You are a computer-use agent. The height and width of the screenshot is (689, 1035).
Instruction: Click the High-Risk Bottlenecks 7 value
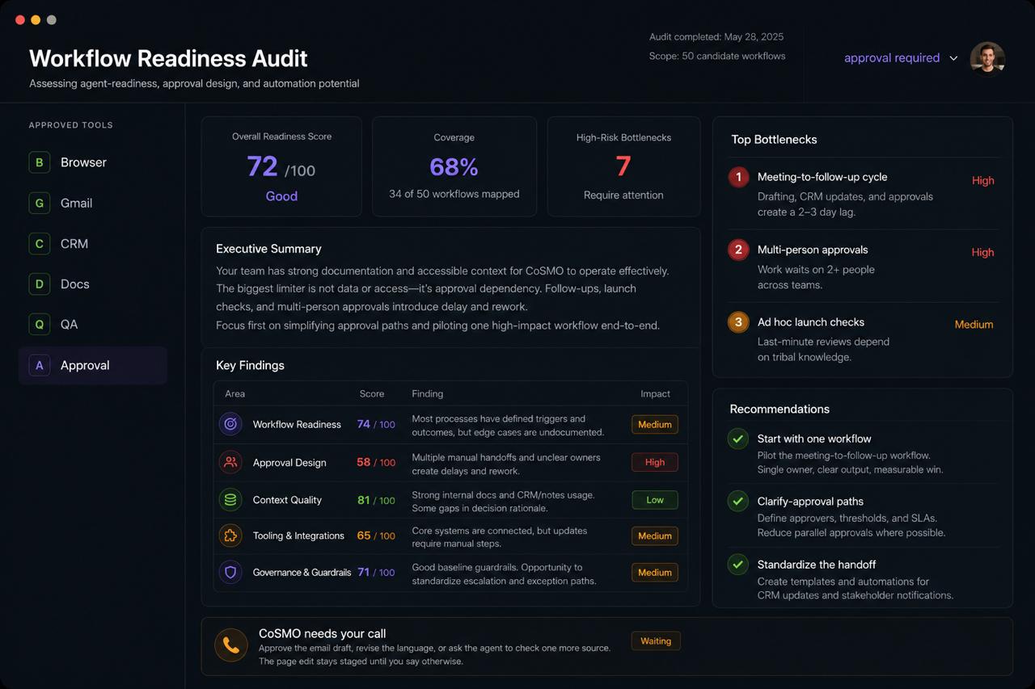[x=623, y=166]
